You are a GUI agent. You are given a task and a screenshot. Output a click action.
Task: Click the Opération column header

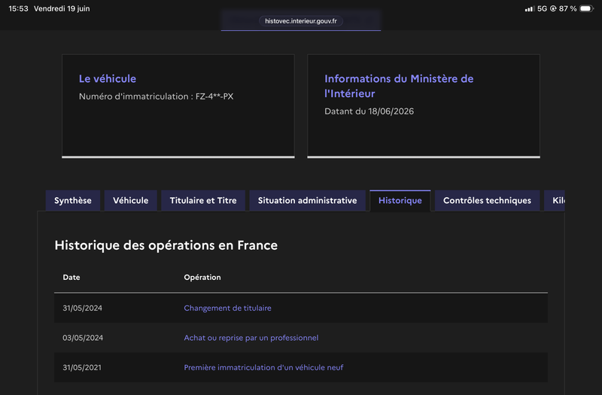tap(202, 277)
